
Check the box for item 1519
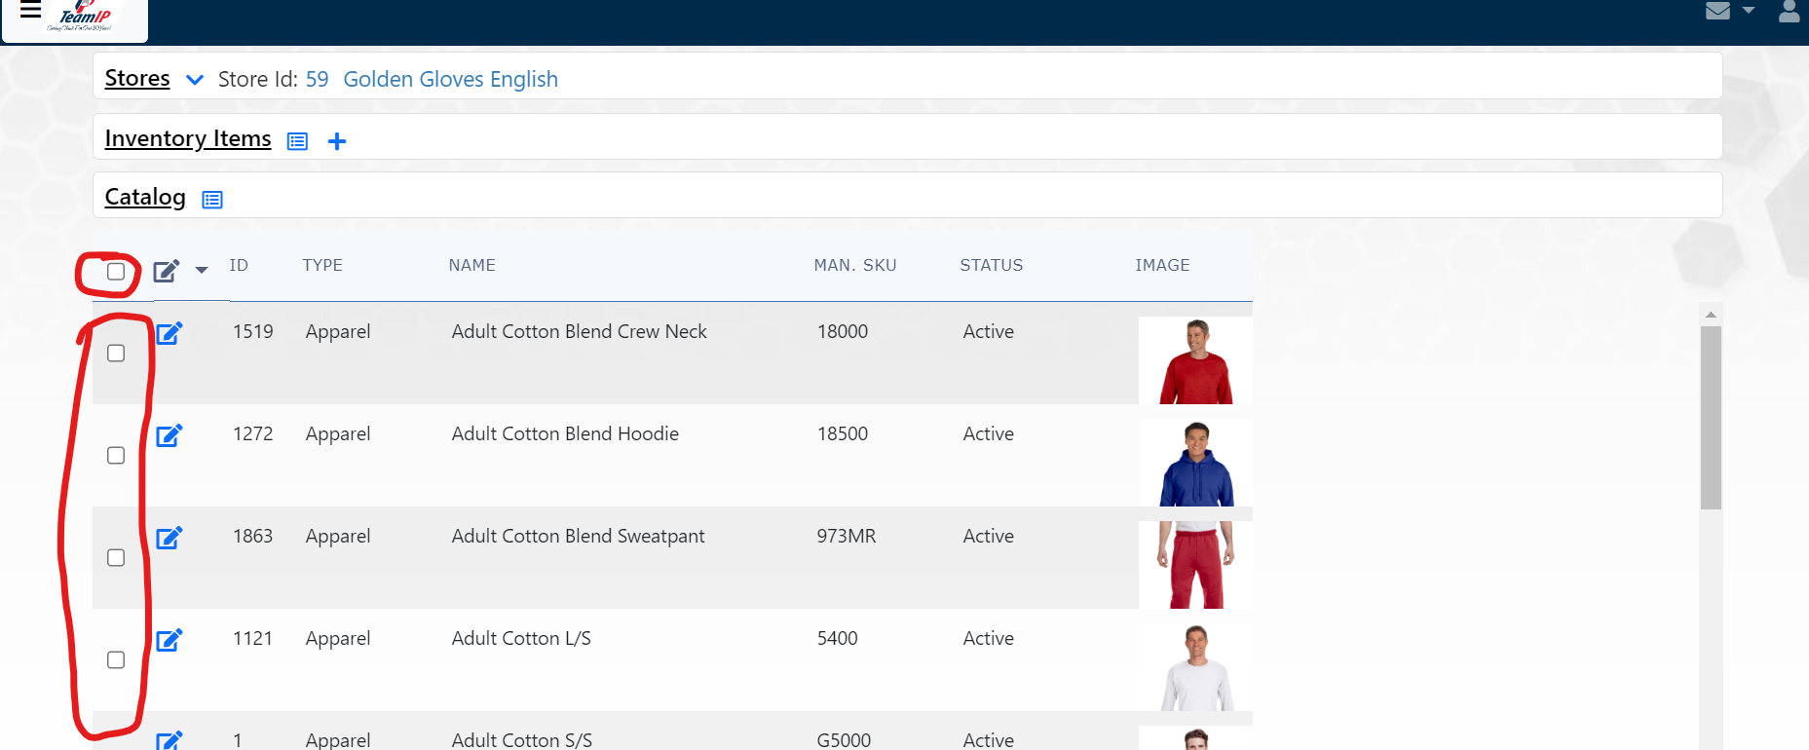(x=116, y=354)
